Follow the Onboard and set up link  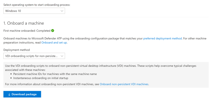point(54,43)
